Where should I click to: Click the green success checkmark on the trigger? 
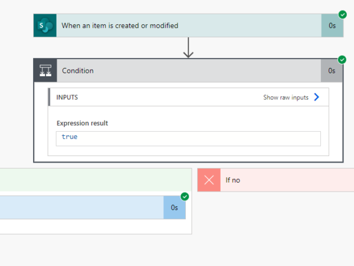point(342,15)
